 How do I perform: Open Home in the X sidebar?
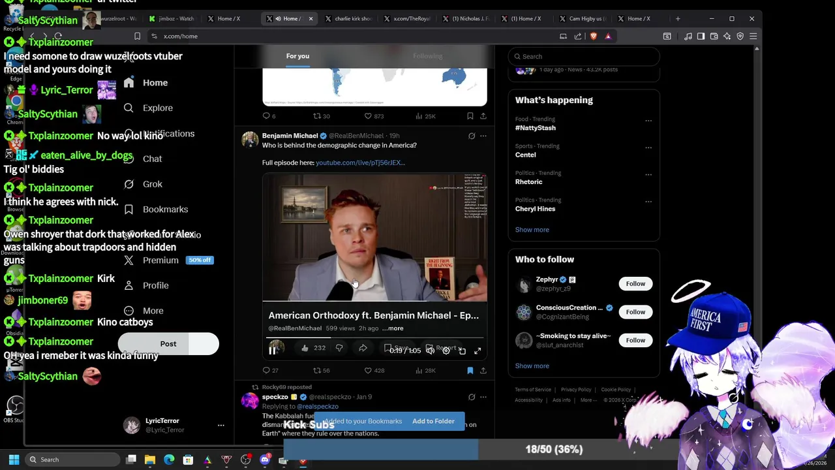tap(146, 83)
